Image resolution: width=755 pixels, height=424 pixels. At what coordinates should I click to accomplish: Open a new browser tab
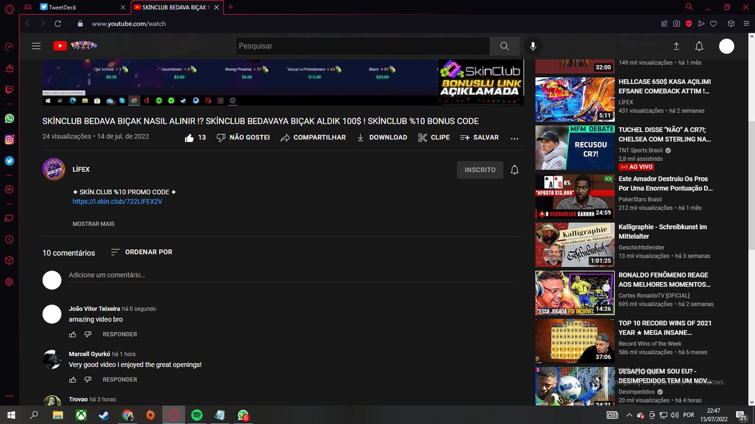(231, 7)
